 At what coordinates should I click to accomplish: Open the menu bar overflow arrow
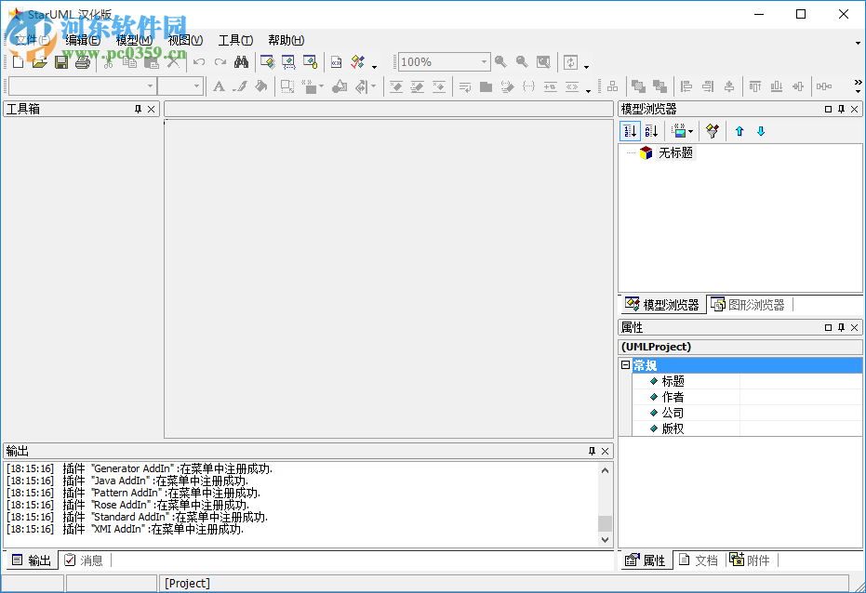(858, 43)
